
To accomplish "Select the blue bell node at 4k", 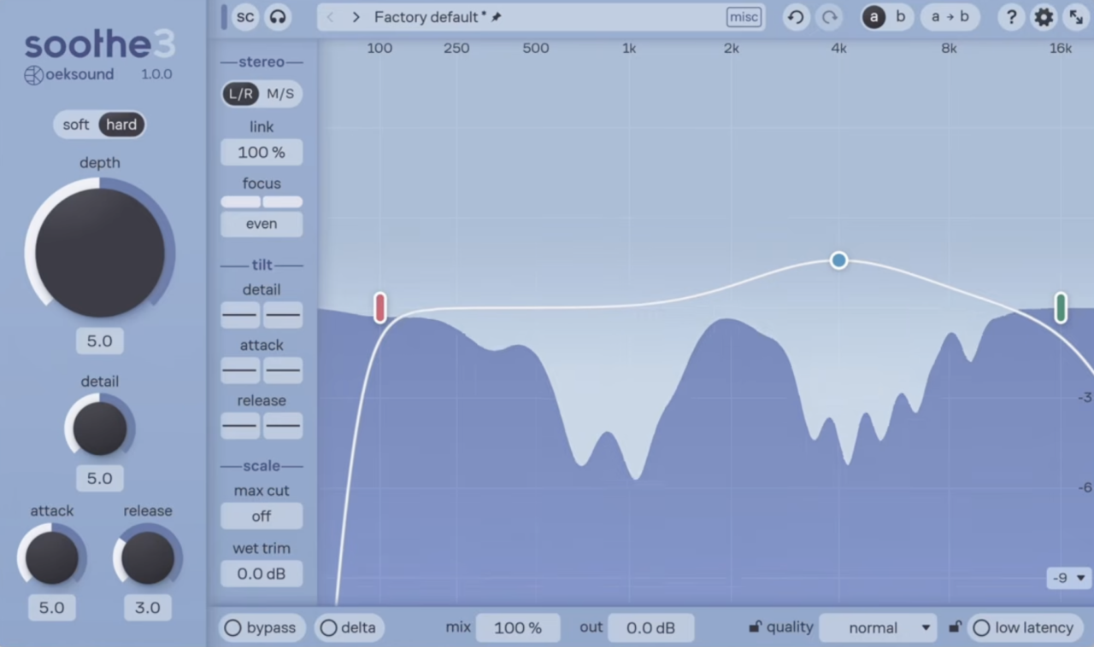I will 839,260.
